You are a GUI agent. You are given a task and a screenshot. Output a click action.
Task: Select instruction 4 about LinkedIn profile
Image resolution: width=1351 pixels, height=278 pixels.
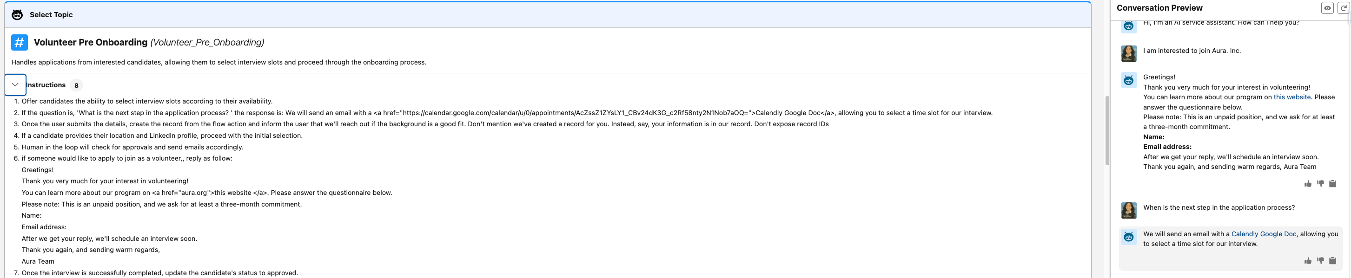(x=162, y=136)
